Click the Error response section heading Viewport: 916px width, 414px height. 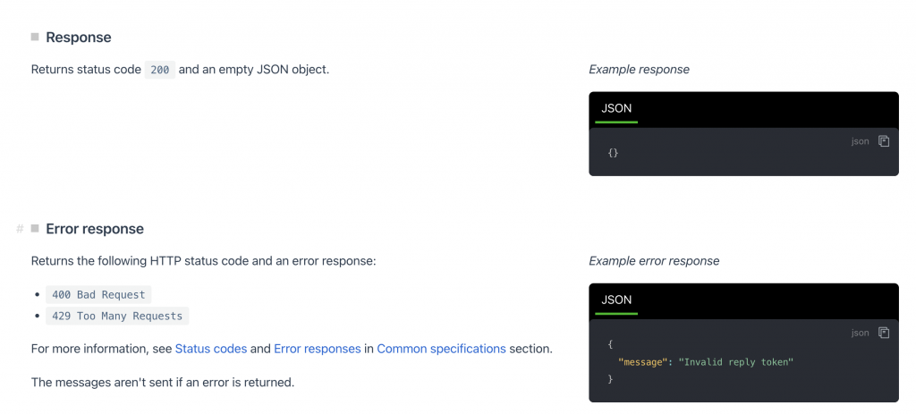pyautogui.click(x=95, y=229)
